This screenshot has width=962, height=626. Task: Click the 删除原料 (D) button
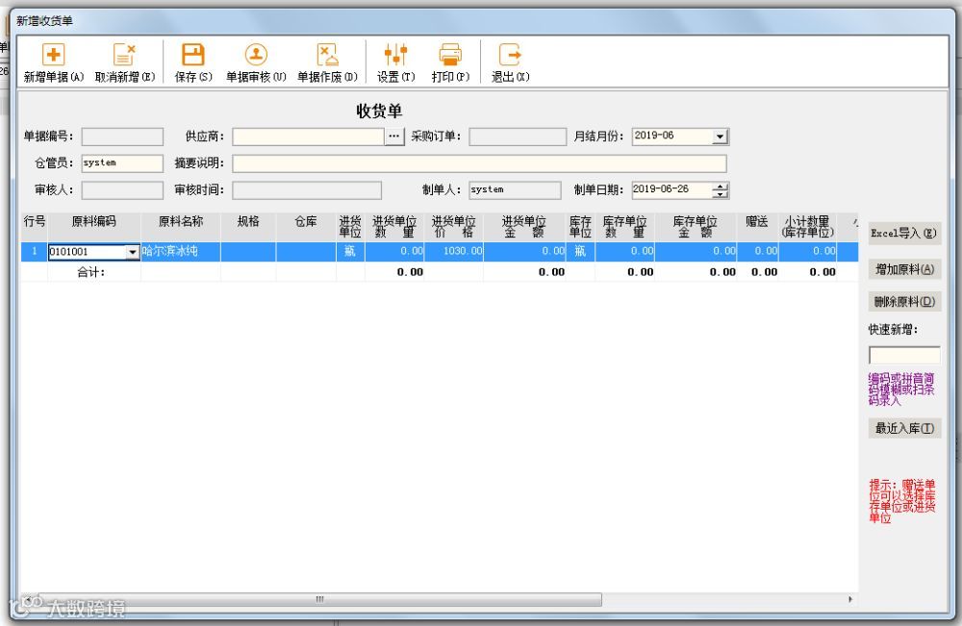tap(904, 301)
